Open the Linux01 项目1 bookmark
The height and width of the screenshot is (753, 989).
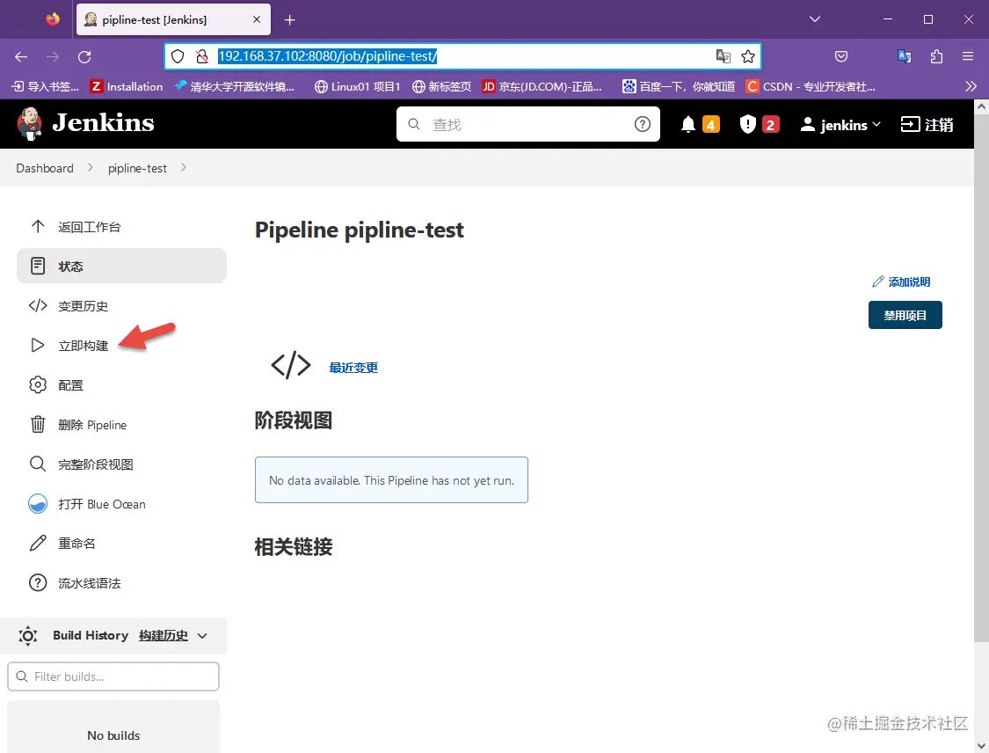click(358, 86)
